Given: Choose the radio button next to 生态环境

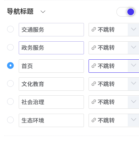Looking at the screenshot, I should click(10, 120).
